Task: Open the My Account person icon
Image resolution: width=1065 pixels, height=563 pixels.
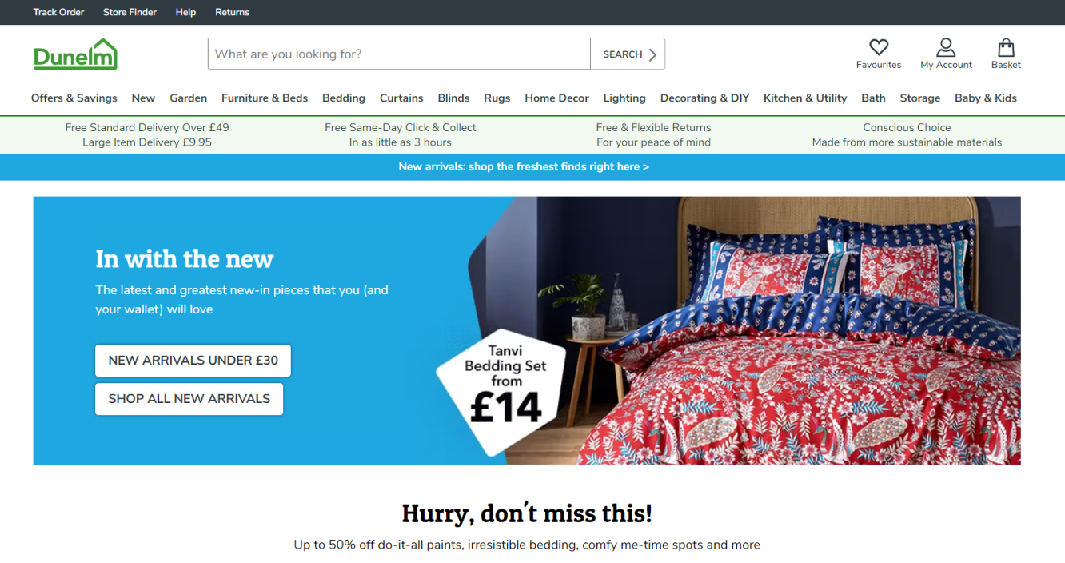Action: 946,47
